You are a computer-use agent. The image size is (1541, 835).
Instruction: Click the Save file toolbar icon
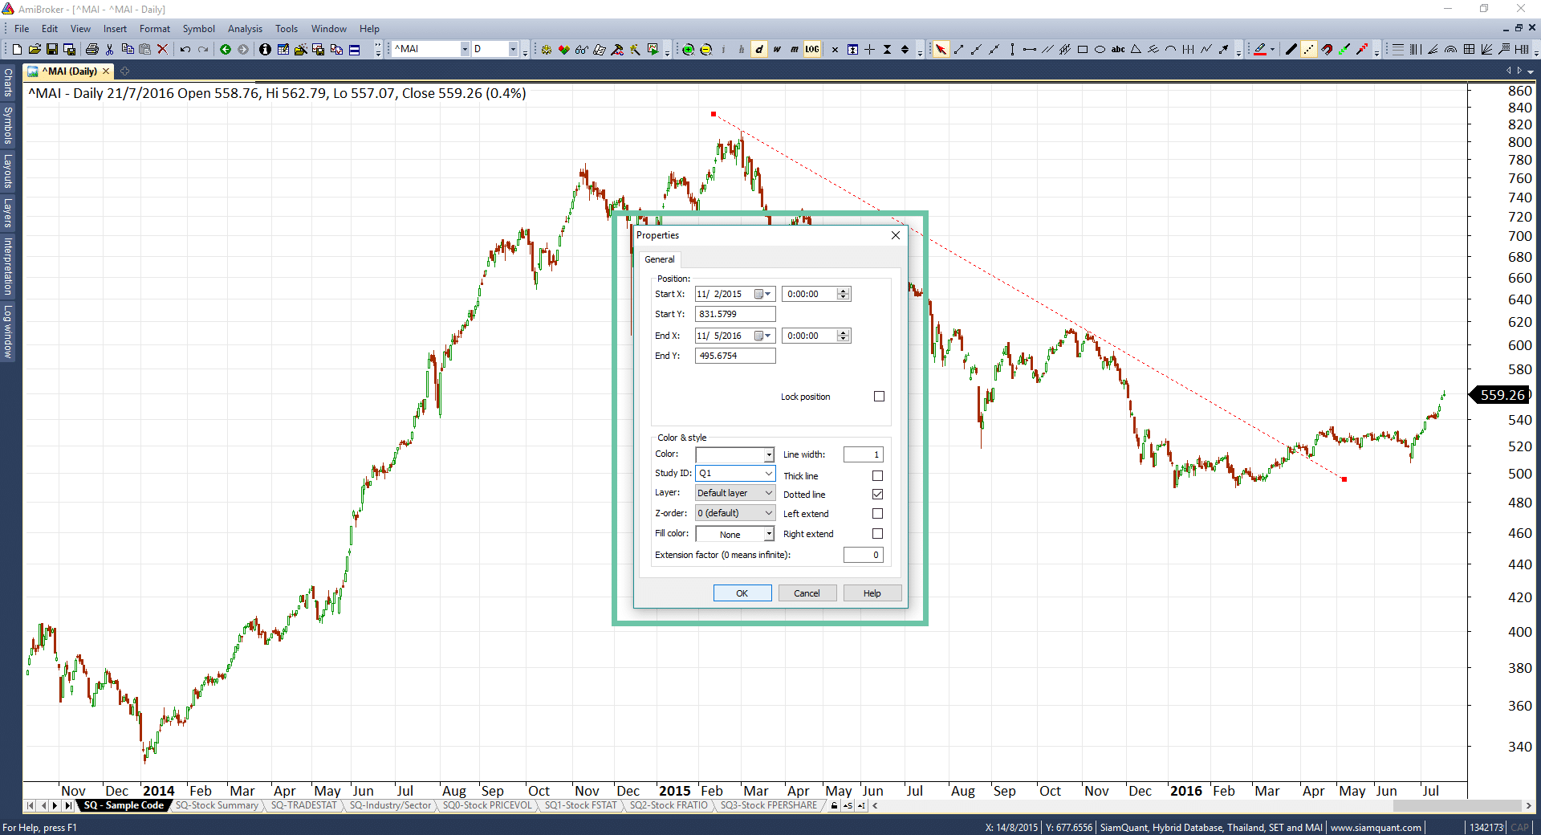point(52,50)
